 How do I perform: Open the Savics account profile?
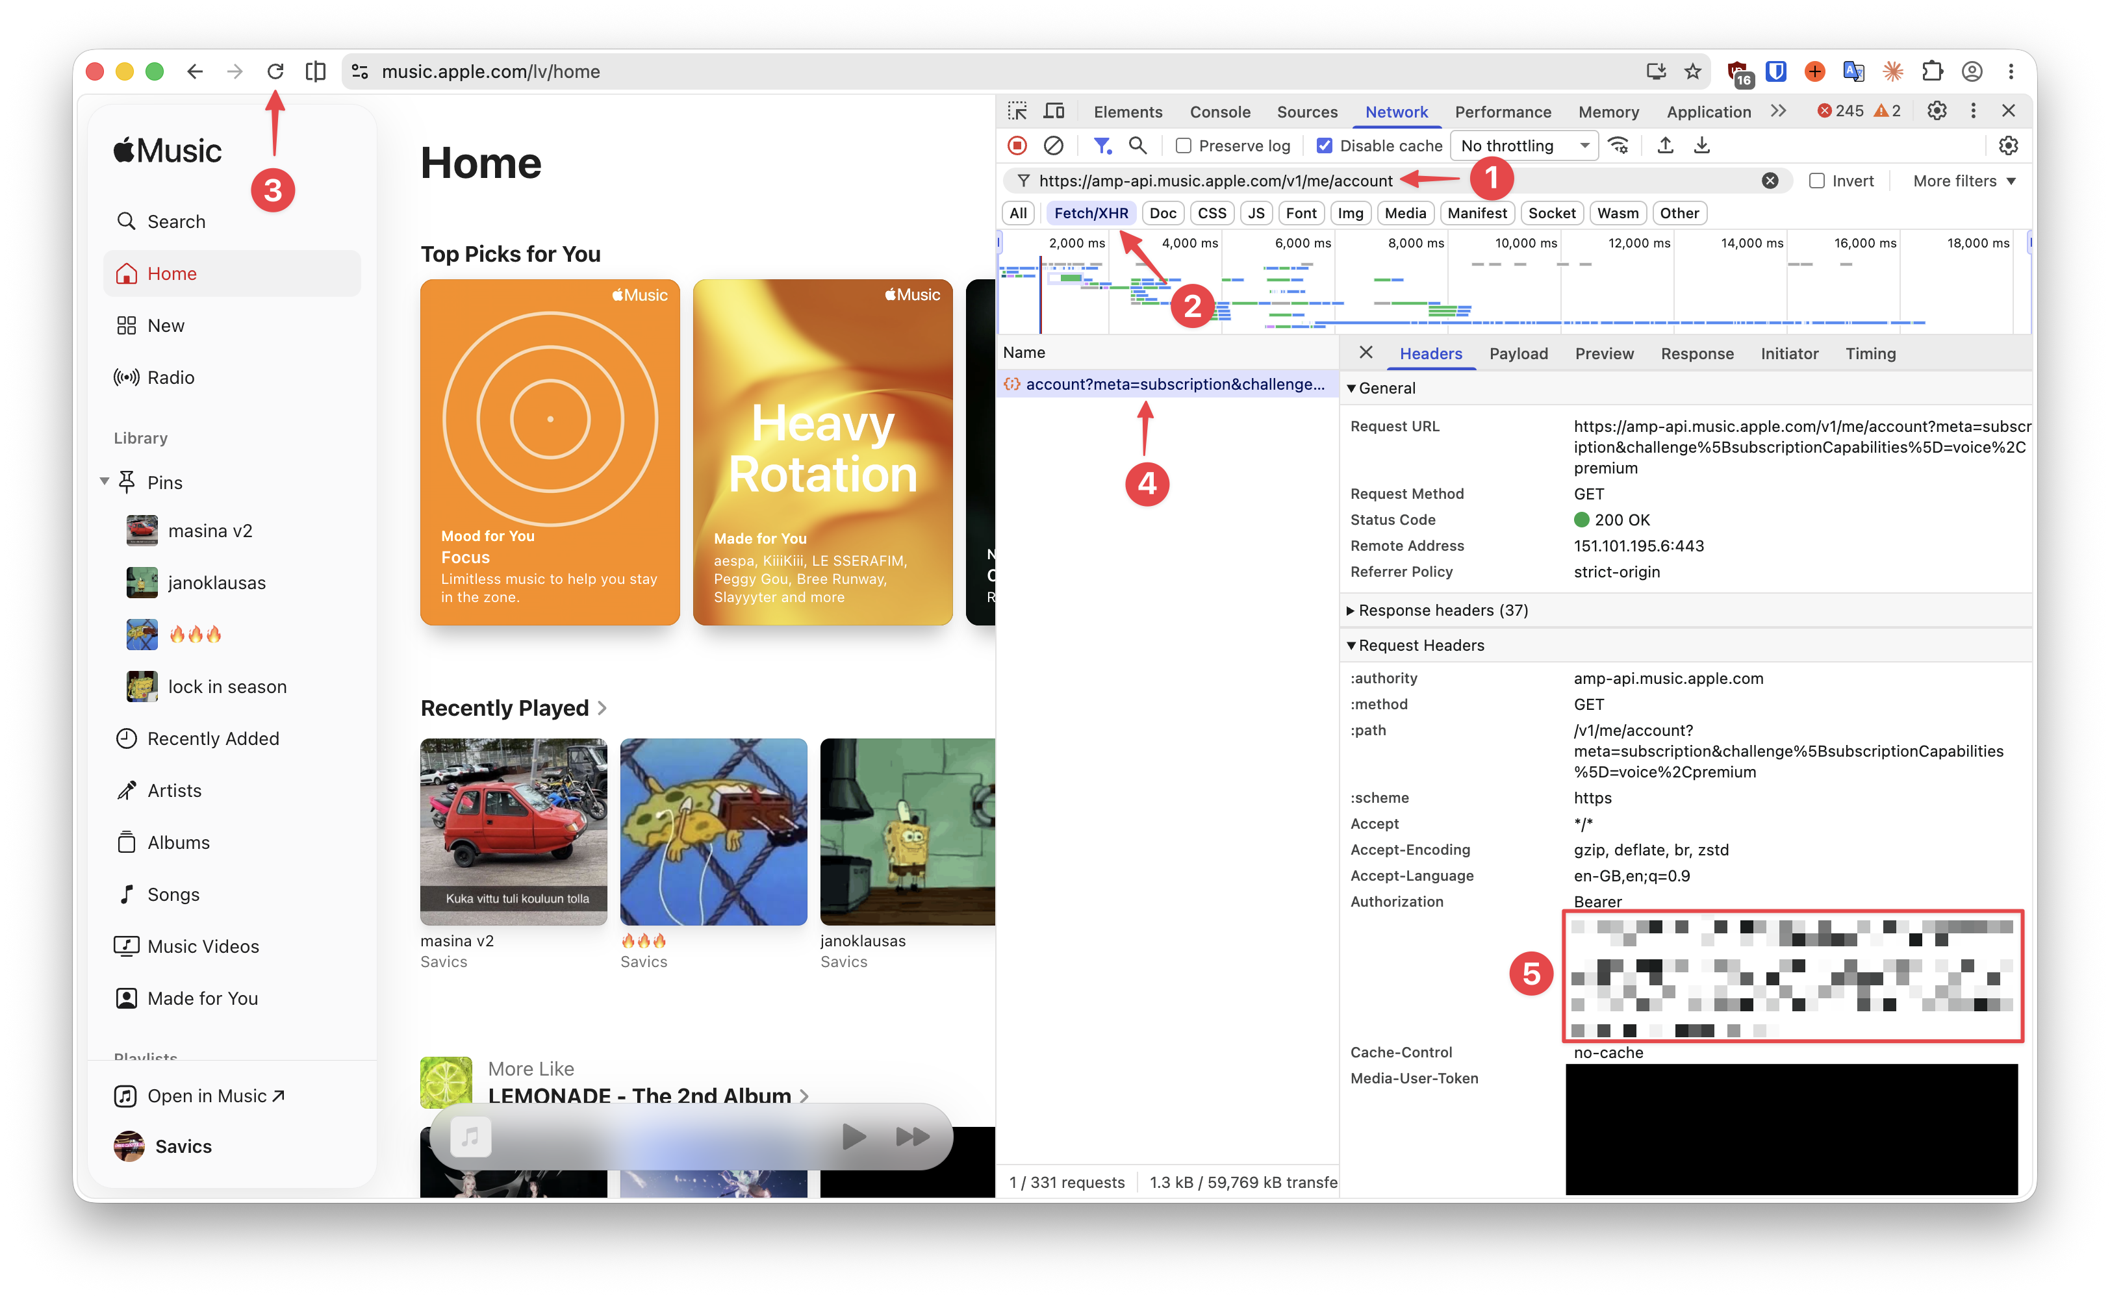(x=163, y=1147)
